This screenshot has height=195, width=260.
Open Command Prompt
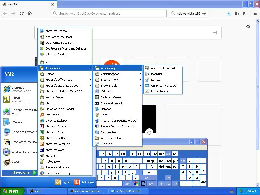tap(118, 103)
